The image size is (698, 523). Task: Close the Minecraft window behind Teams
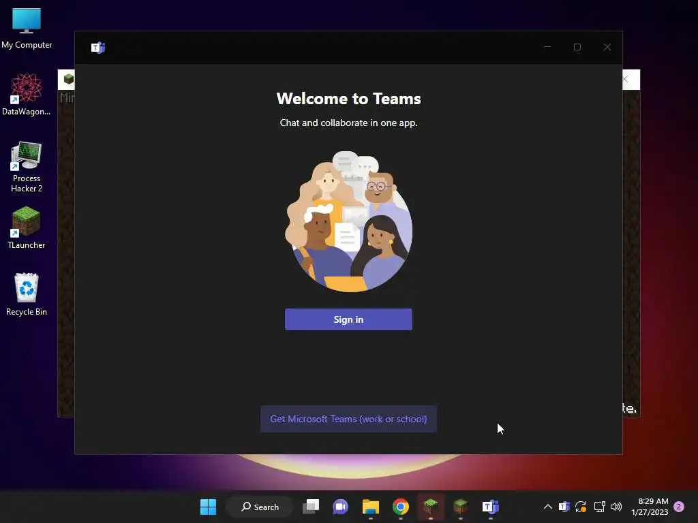(626, 79)
